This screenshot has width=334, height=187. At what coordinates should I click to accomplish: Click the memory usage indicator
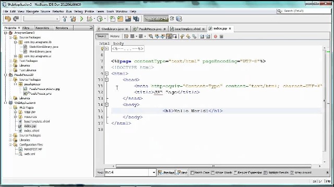pyautogui.click(x=156, y=19)
